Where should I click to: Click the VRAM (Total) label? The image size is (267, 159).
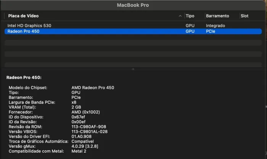coord(22,107)
